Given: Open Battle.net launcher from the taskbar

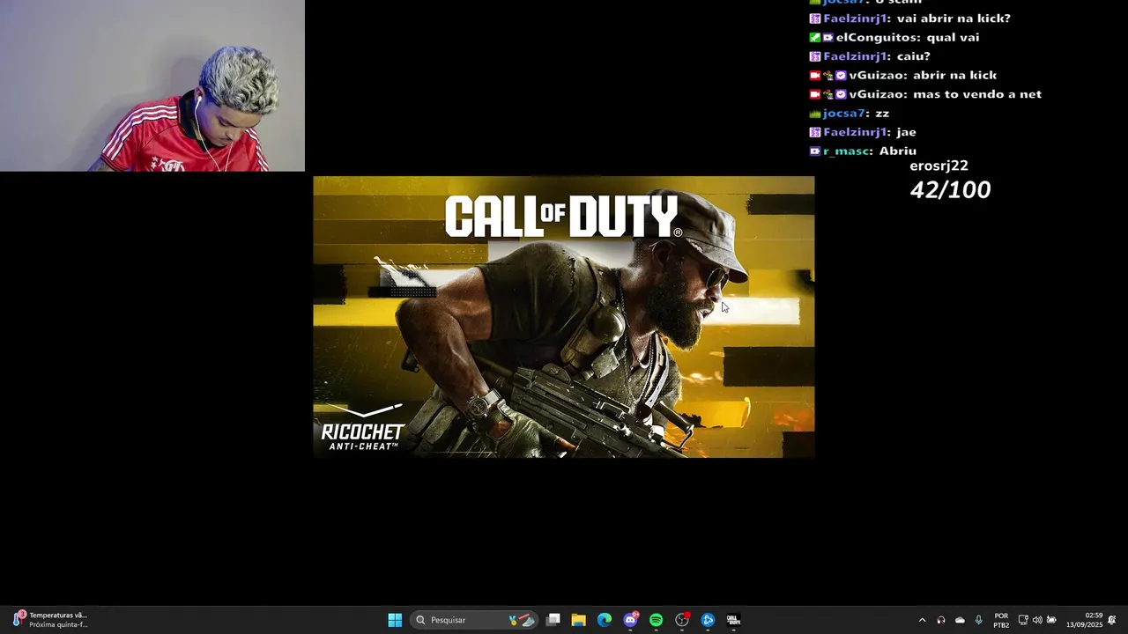Looking at the screenshot, I should [x=708, y=620].
